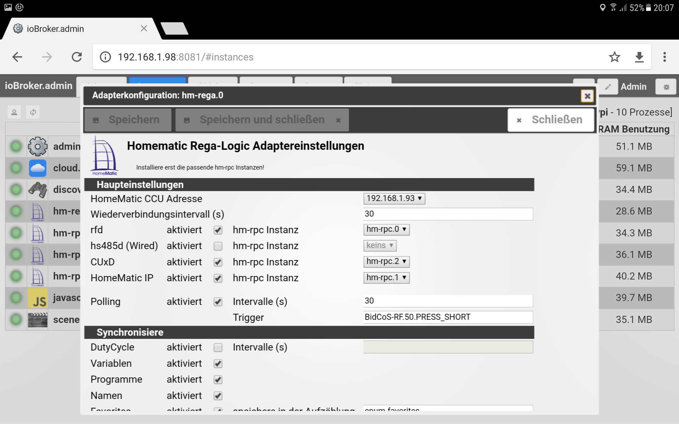Click the 51.1 MB RAM value
The width and height of the screenshot is (679, 424).
(x=634, y=146)
